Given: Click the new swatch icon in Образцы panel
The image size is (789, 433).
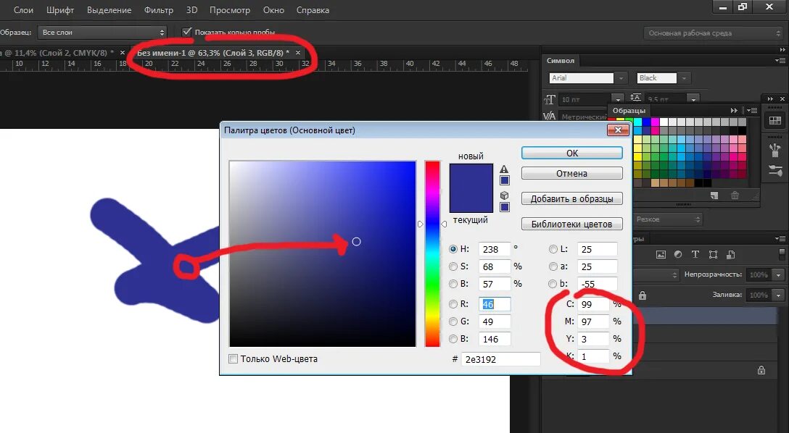Looking at the screenshot, I should 714,196.
